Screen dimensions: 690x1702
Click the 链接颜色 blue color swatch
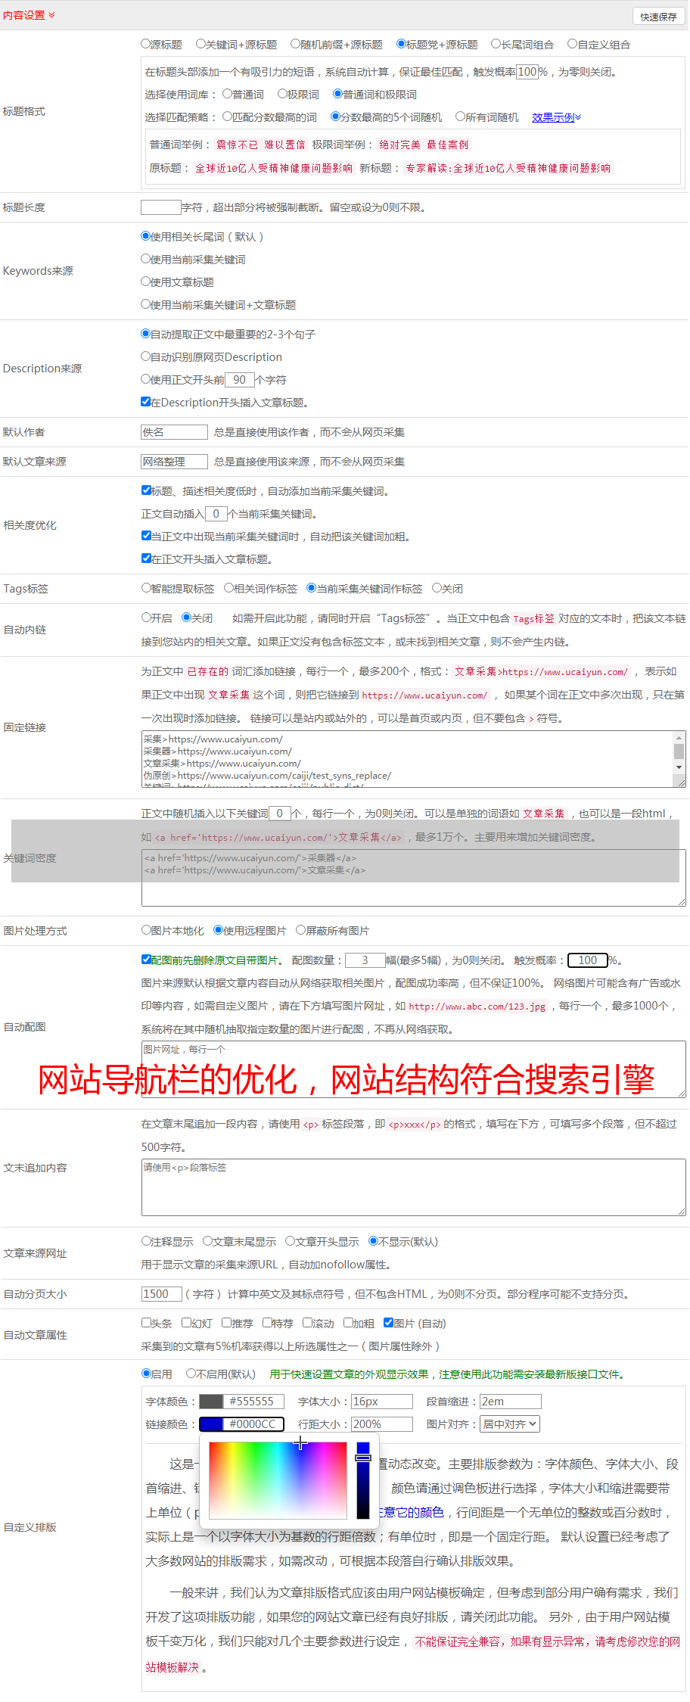pyautogui.click(x=211, y=1424)
